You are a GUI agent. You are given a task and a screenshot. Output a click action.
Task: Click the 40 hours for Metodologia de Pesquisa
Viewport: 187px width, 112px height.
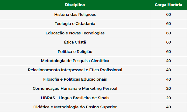point(168,61)
